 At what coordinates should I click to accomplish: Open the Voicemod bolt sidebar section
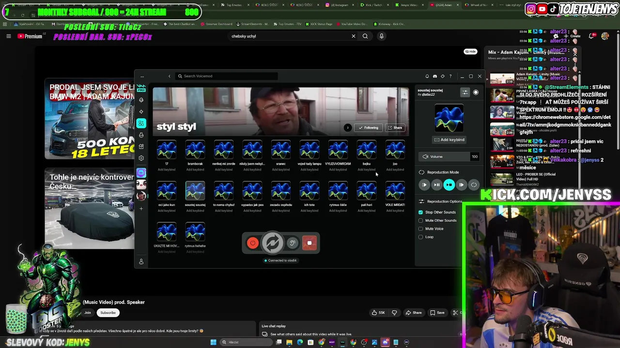141,112
